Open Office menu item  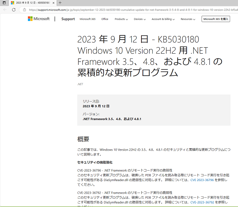(x=105, y=19)
